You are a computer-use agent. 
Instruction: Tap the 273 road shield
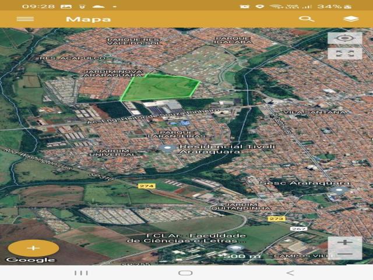tap(276, 218)
